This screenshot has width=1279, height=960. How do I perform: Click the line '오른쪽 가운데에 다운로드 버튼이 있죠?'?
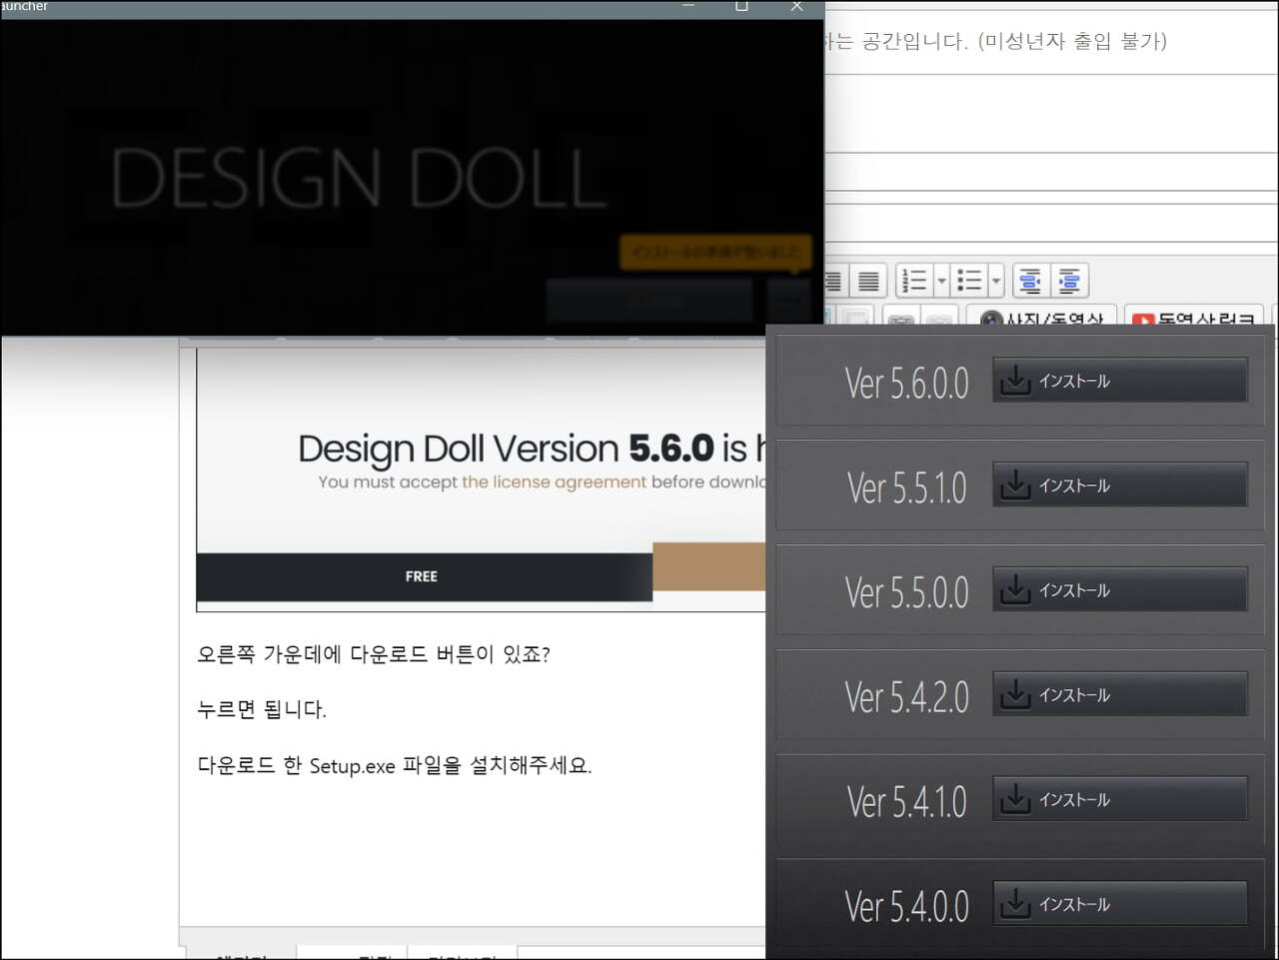(374, 654)
